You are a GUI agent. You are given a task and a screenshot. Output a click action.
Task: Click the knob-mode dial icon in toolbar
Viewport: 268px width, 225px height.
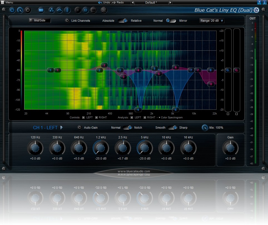click(x=20, y=10)
